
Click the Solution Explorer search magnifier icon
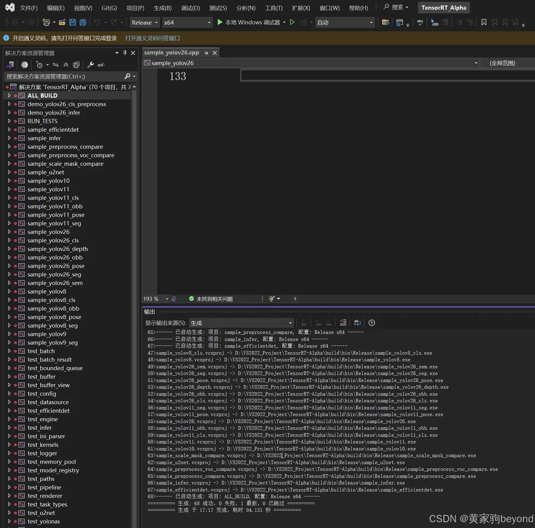pyautogui.click(x=128, y=76)
